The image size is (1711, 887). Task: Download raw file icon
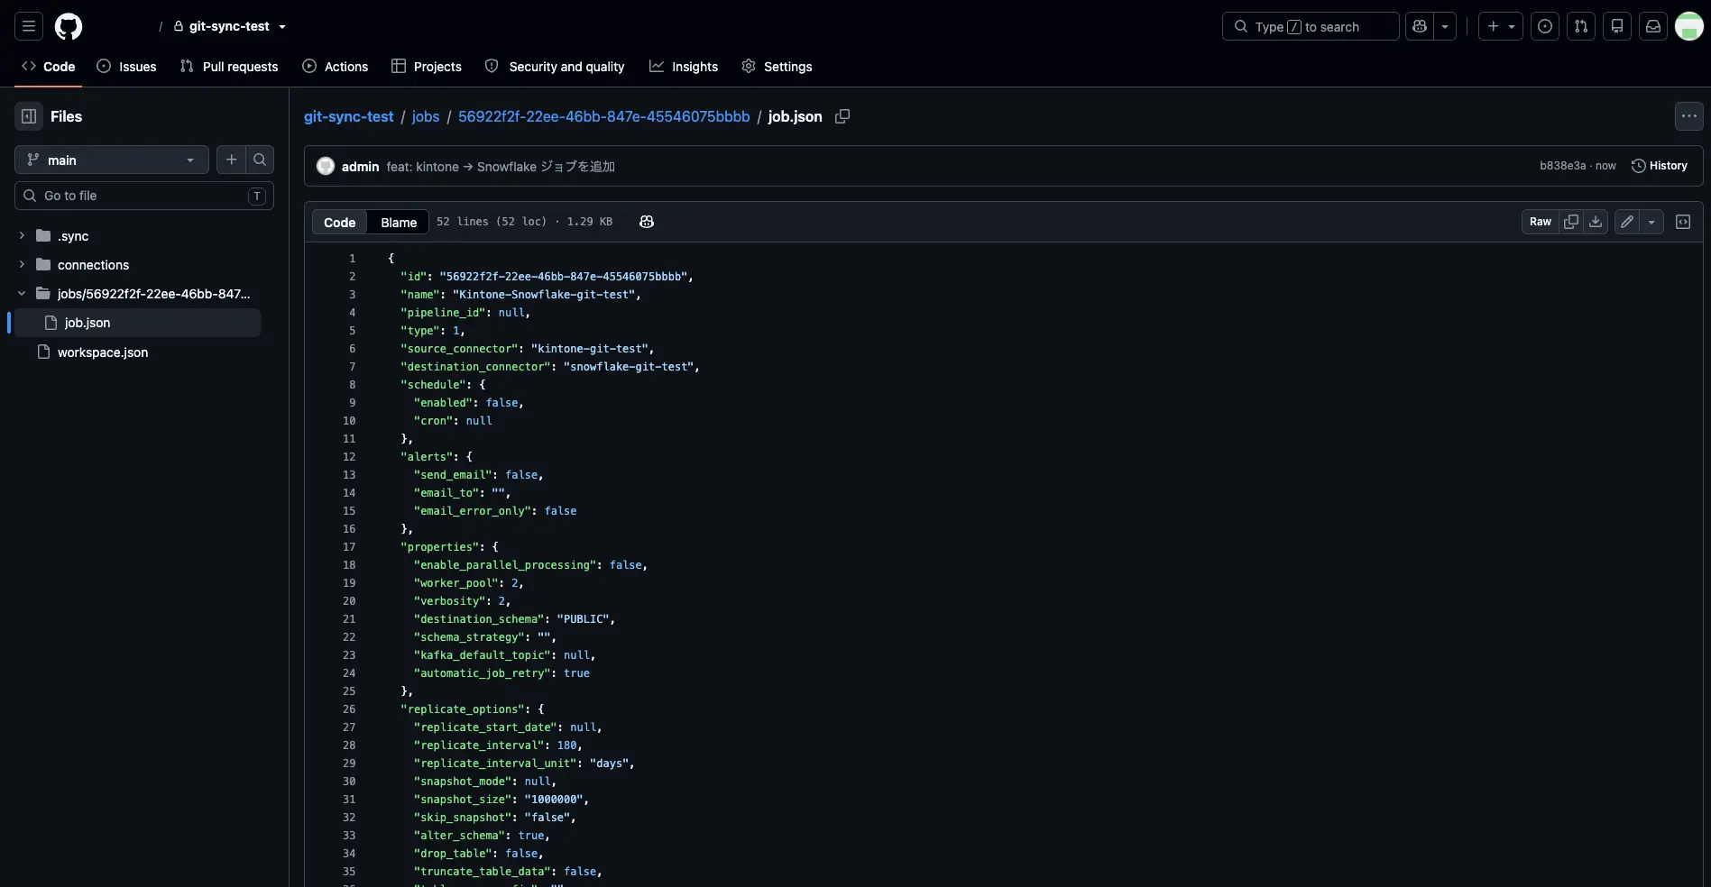click(1596, 222)
